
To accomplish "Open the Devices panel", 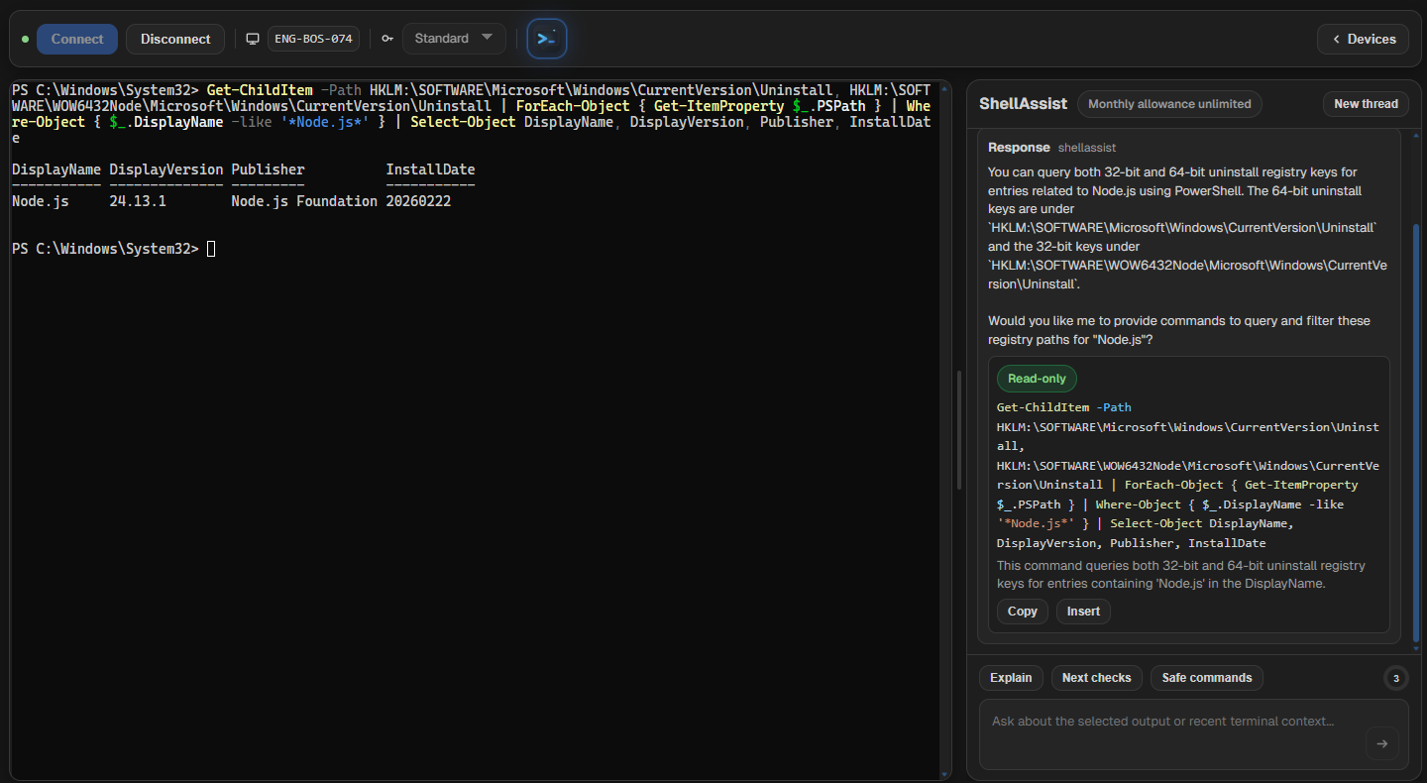I will (x=1363, y=39).
